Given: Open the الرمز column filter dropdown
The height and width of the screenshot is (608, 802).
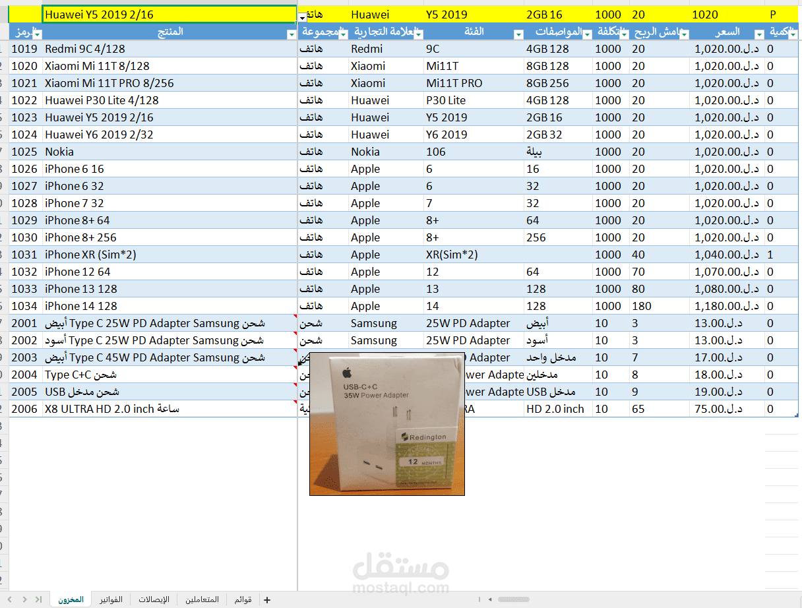Looking at the screenshot, I should click(x=37, y=34).
